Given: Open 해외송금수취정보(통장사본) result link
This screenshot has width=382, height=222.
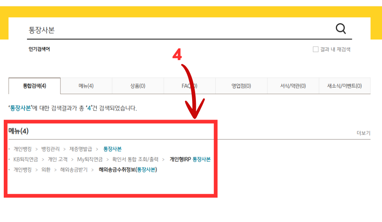Looking at the screenshot, I should point(128,170).
